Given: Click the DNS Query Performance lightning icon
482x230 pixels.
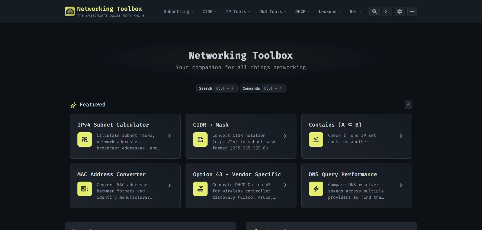Looking at the screenshot, I should (x=316, y=189).
